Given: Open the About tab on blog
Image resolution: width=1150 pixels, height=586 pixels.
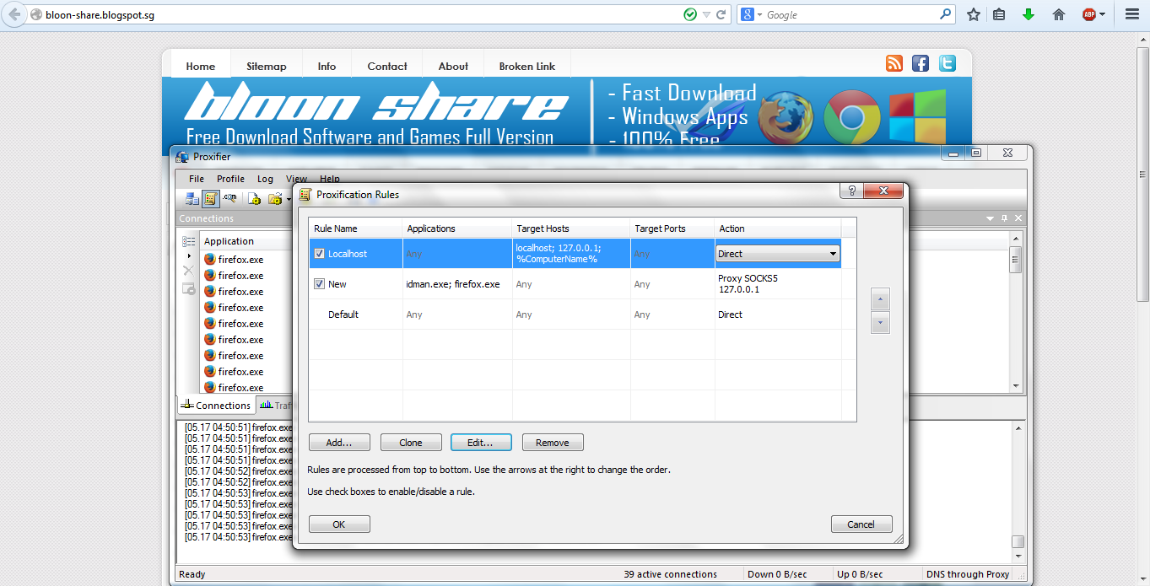Looking at the screenshot, I should [453, 66].
